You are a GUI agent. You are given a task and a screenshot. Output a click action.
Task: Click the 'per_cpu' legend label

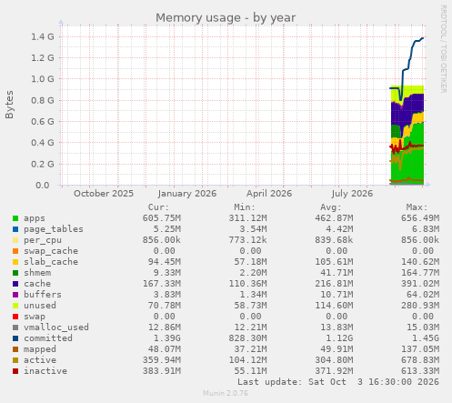click(43, 240)
